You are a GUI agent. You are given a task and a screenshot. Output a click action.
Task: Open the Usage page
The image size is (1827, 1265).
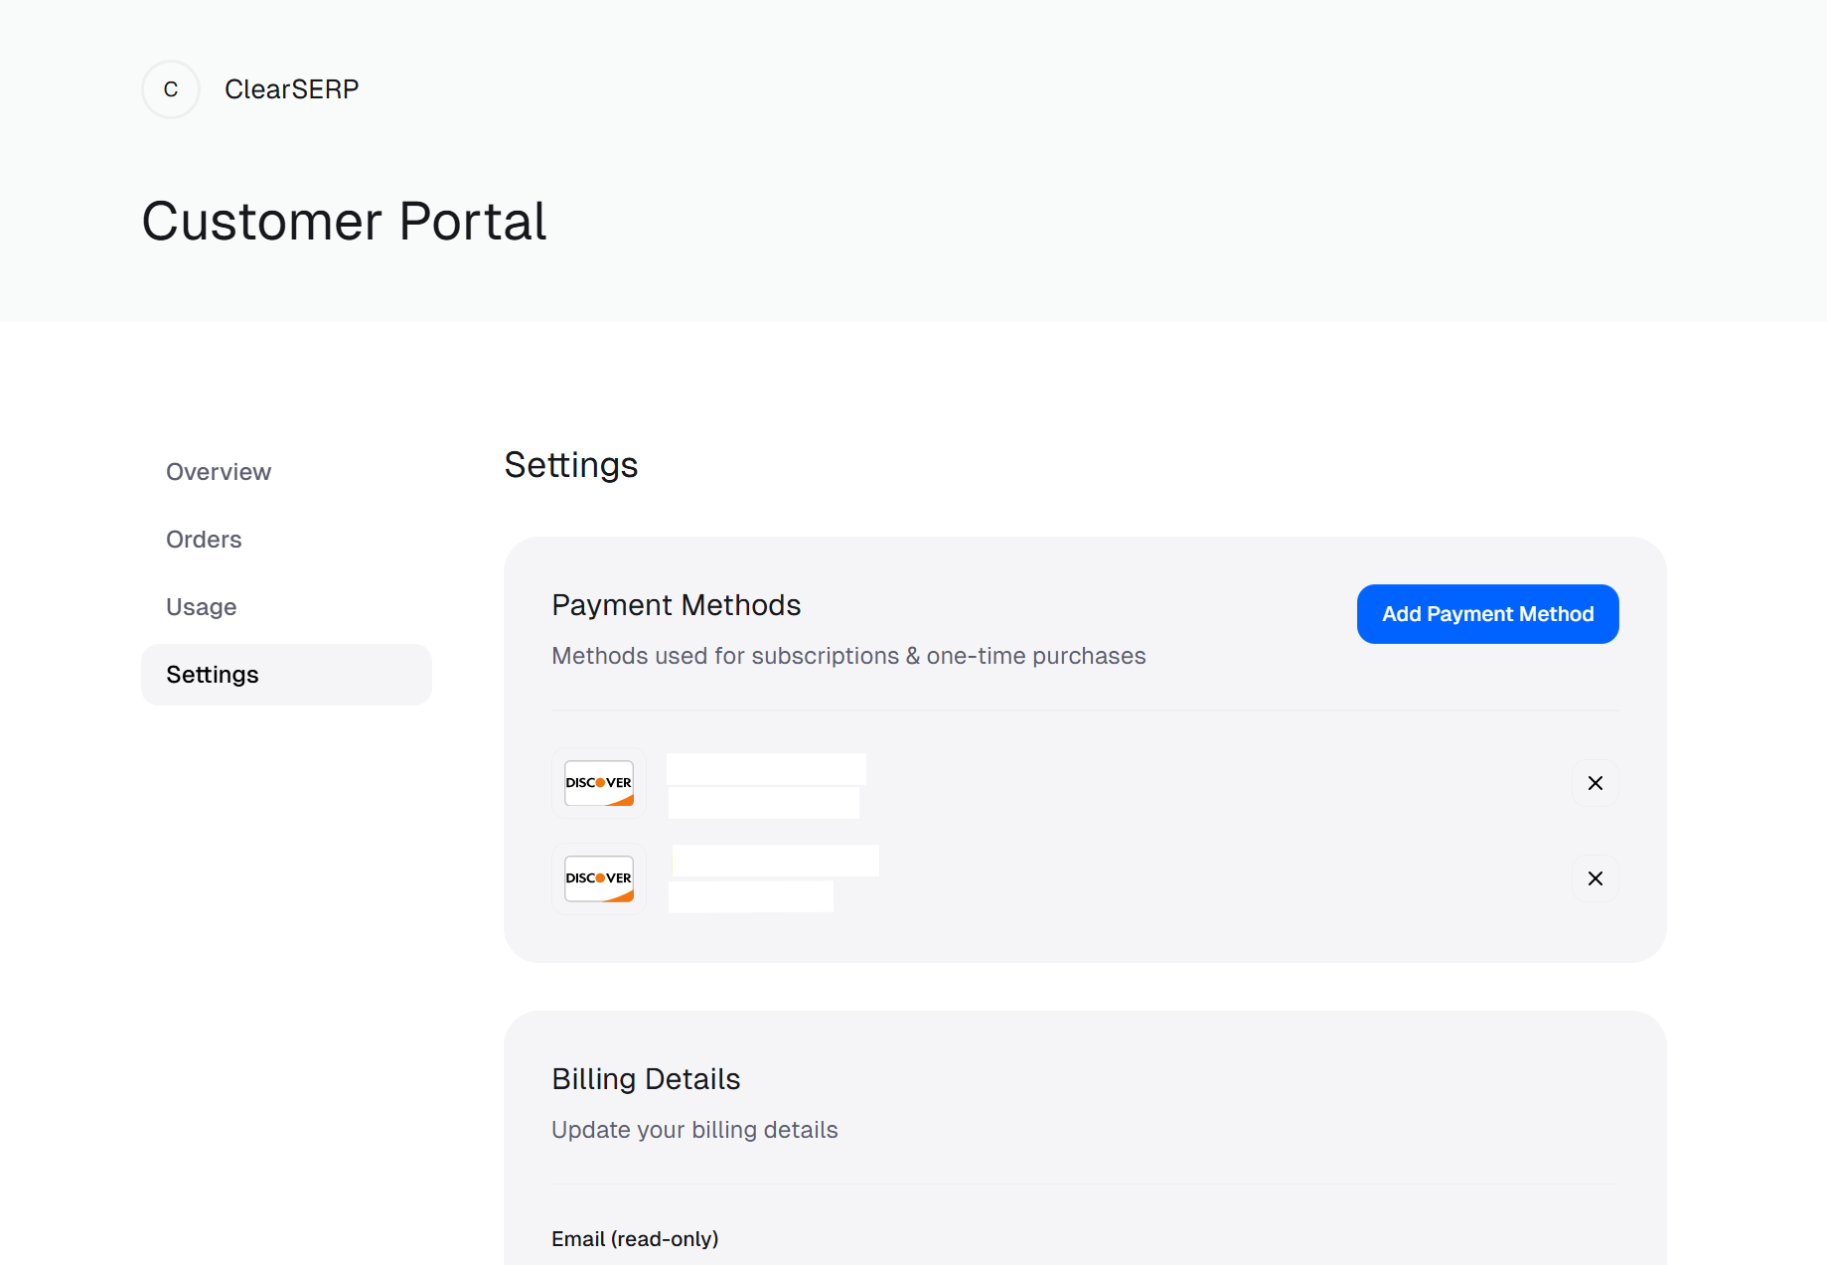point(202,607)
